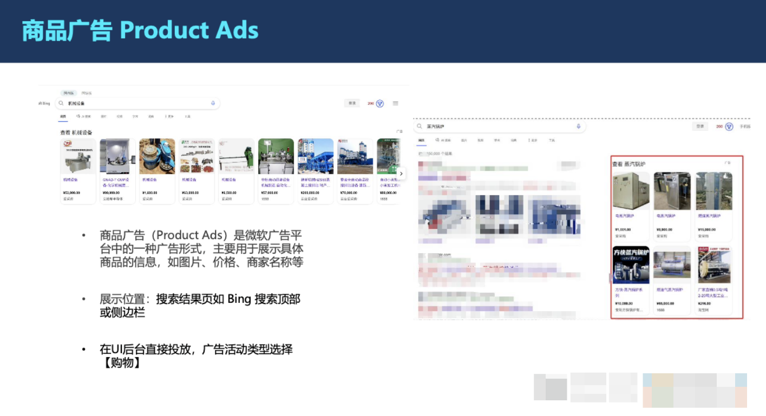Click the microphone icon in the 机械设备 search bar
Viewport: 766px width, 416px height.
(x=213, y=103)
